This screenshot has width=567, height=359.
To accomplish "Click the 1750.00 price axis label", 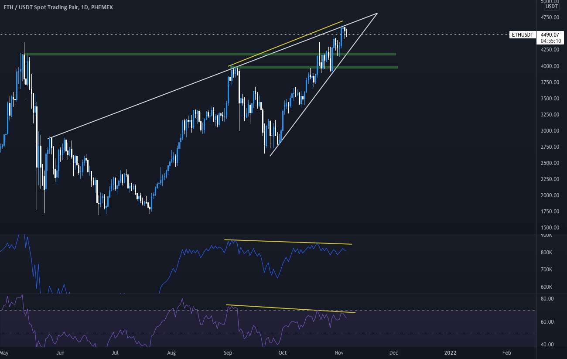I will point(550,212).
